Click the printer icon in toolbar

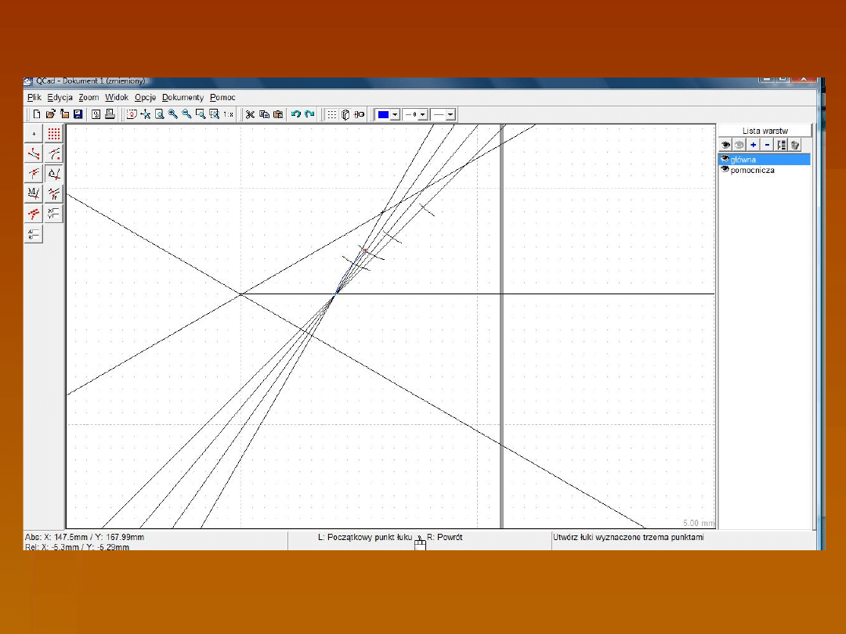coord(110,114)
